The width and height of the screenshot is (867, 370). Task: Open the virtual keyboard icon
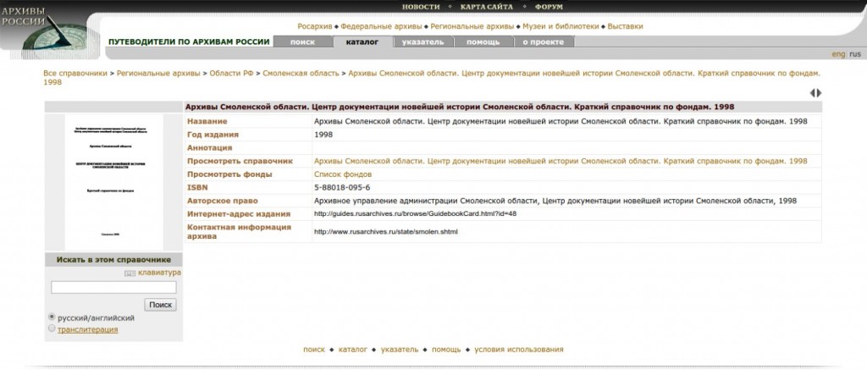pos(130,273)
